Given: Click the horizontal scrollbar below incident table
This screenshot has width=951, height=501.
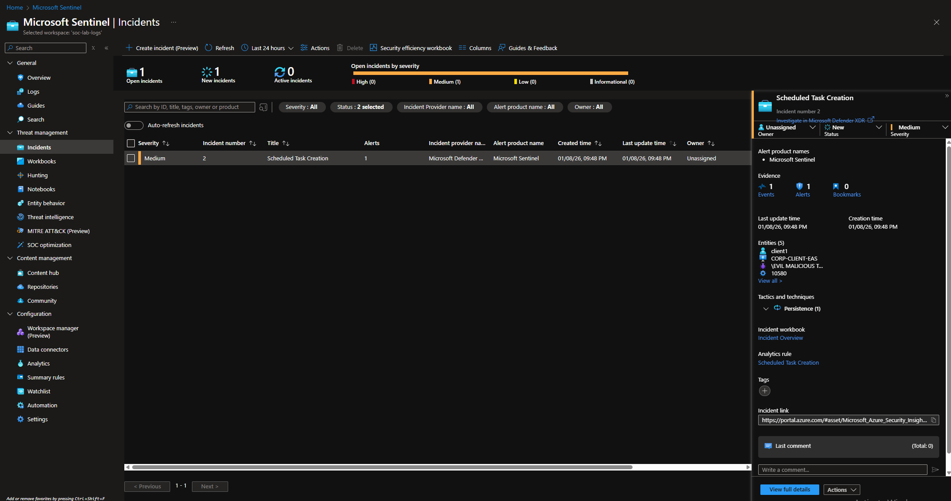Looking at the screenshot, I should (x=382, y=467).
